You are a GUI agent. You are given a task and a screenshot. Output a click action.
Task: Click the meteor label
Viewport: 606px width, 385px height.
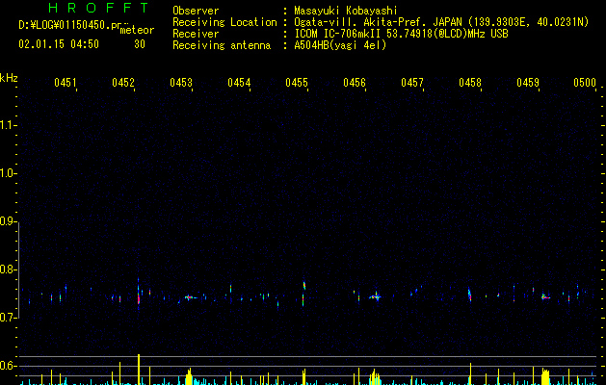click(x=137, y=30)
